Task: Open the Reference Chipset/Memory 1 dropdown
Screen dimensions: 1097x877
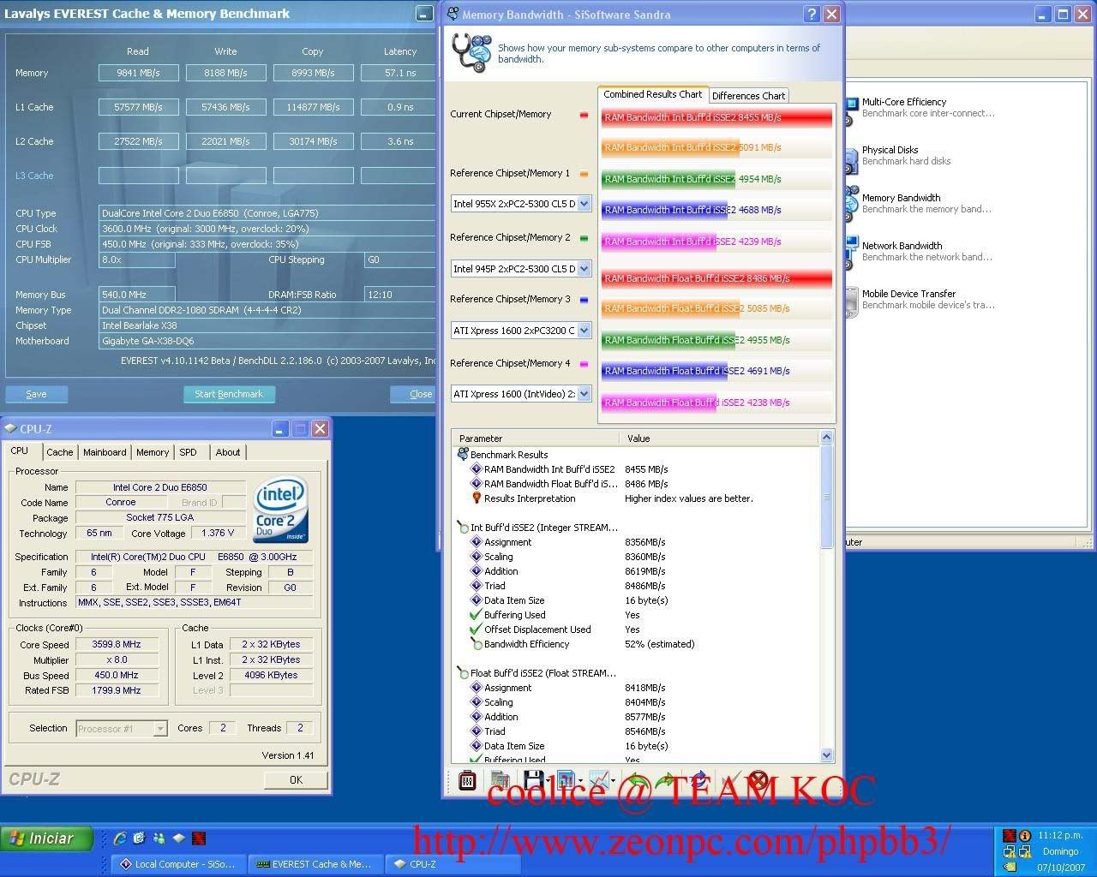Action: click(584, 204)
